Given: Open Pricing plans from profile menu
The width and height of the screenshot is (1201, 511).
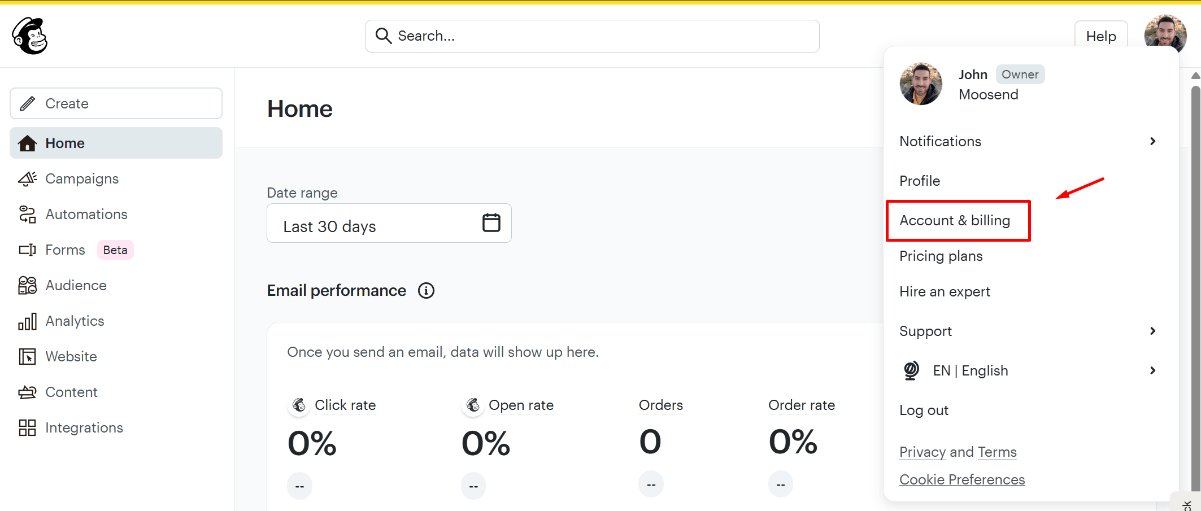Looking at the screenshot, I should click(x=941, y=256).
